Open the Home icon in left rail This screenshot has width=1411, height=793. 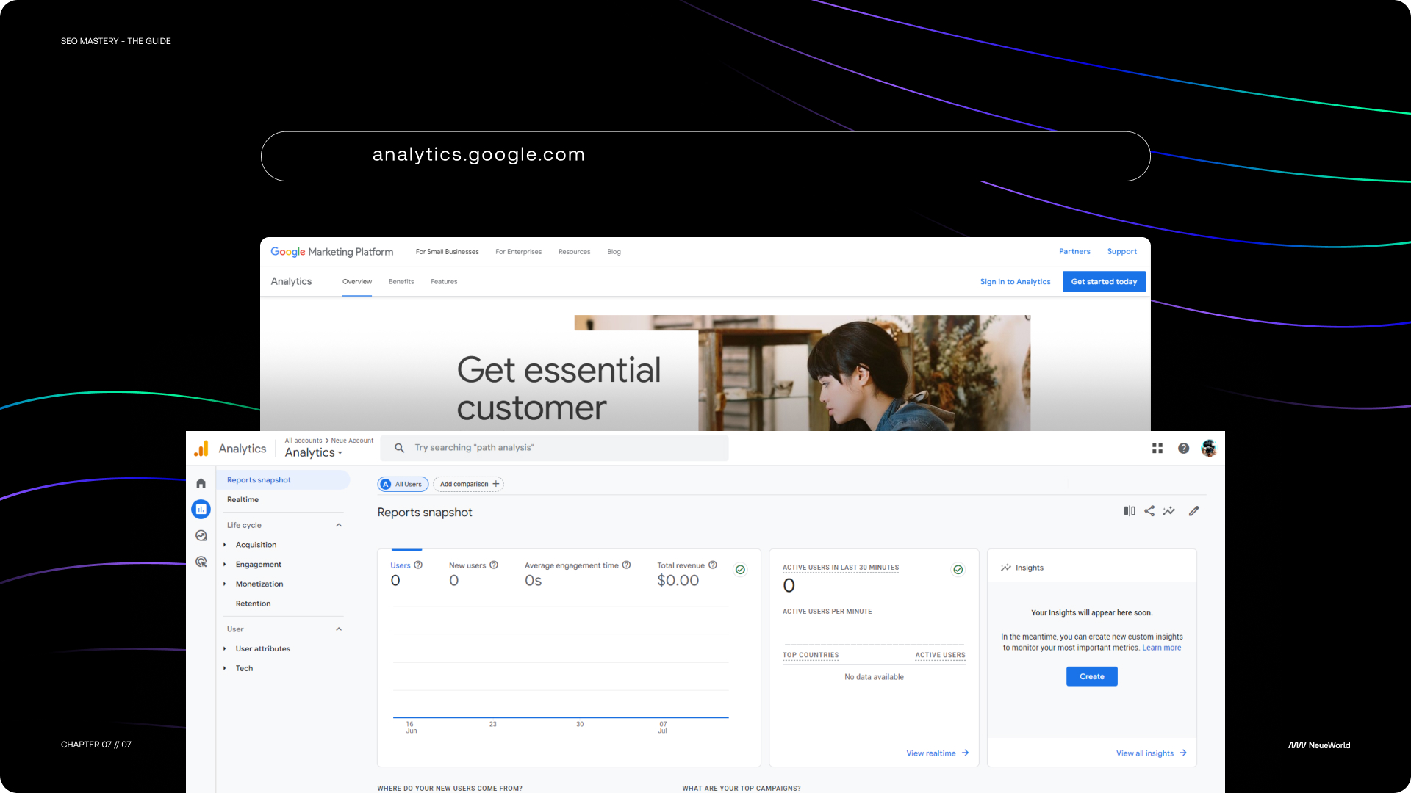[x=201, y=483]
